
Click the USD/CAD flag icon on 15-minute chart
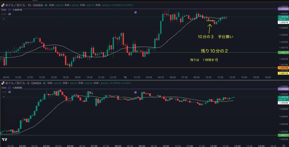click(x=3, y=5)
